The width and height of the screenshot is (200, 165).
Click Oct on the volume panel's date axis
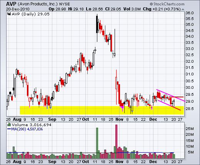coord(85,162)
